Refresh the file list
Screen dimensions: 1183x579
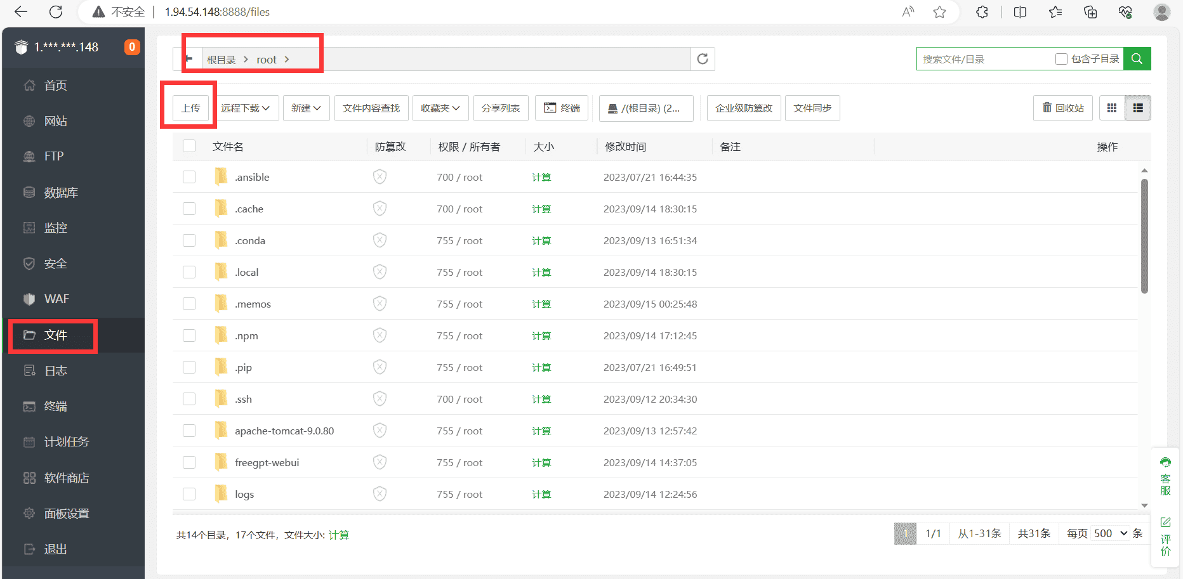coord(703,58)
